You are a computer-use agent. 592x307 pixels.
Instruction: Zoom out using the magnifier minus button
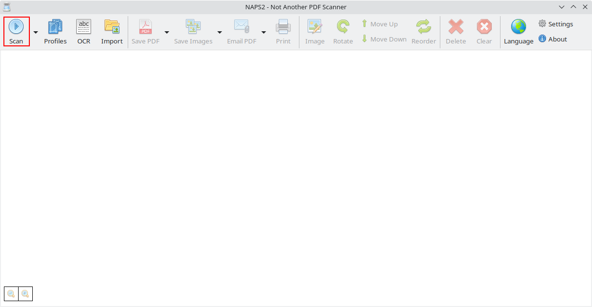[11, 294]
